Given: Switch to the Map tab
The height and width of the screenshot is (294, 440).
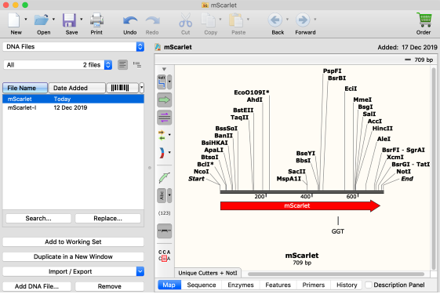Looking at the screenshot, I should pyautogui.click(x=169, y=285).
